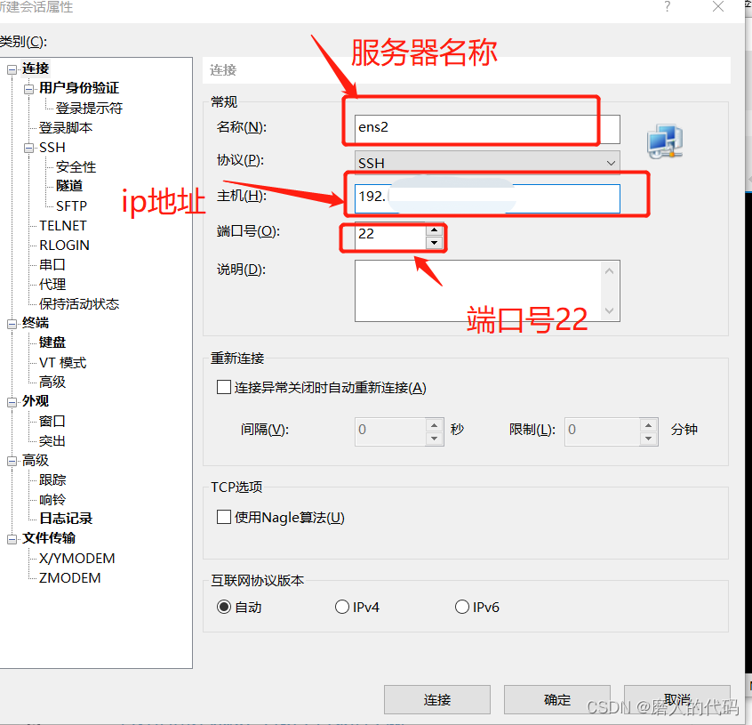Select 响铃 tree item

click(52, 500)
